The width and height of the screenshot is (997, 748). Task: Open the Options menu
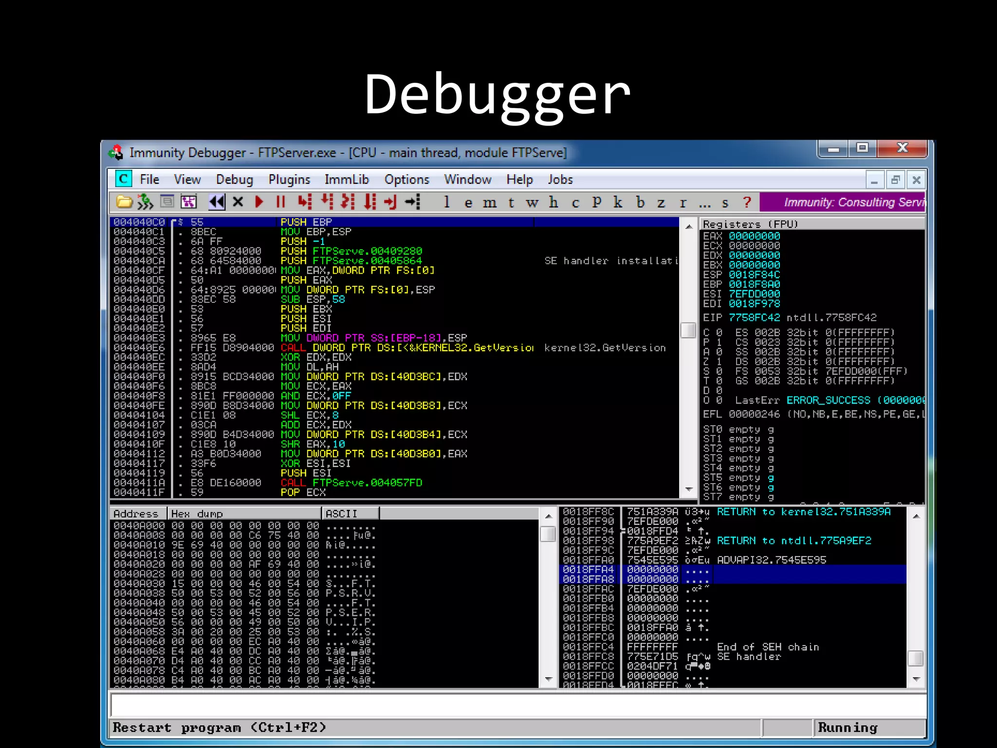pyautogui.click(x=407, y=179)
